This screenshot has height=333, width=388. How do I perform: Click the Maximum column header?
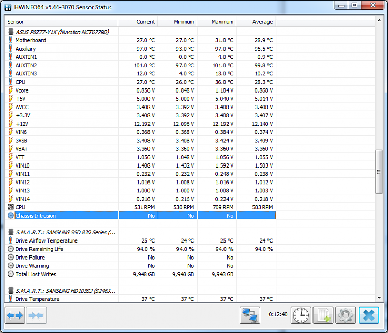coord(217,22)
